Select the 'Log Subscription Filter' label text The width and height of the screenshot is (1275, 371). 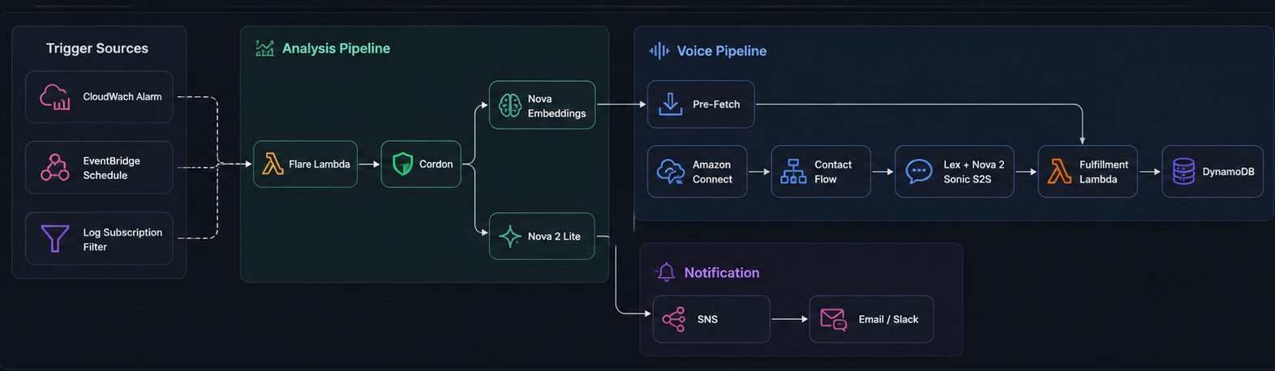[x=122, y=239]
